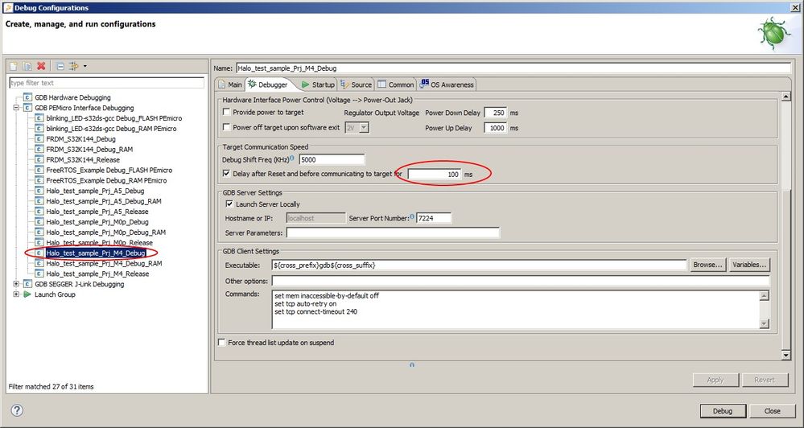Screen dimensions: 804x428
Task: Switch to the Main tab
Action: (229, 84)
